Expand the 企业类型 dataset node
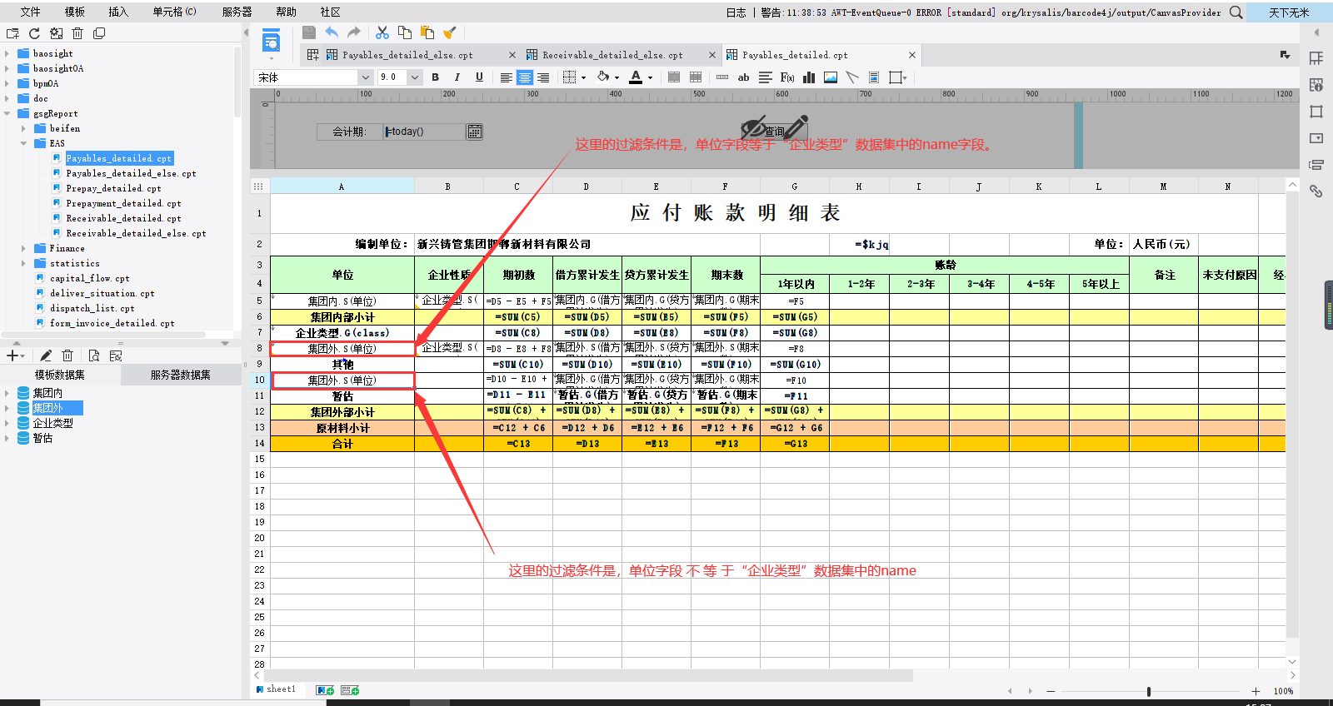This screenshot has width=1333, height=706. [7, 423]
